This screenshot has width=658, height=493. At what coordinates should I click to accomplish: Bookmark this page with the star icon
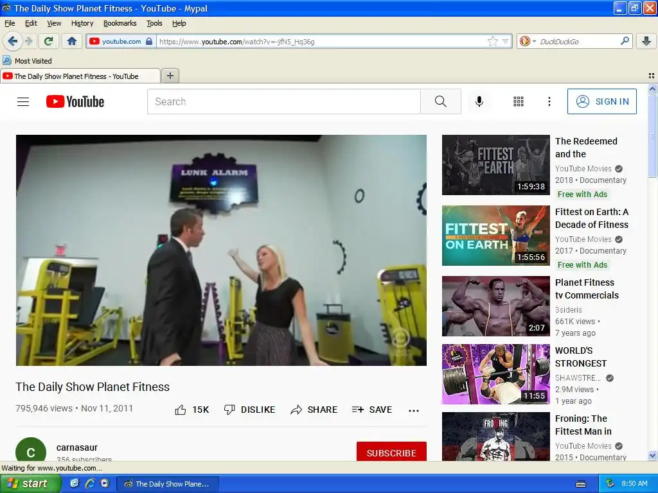pyautogui.click(x=493, y=41)
